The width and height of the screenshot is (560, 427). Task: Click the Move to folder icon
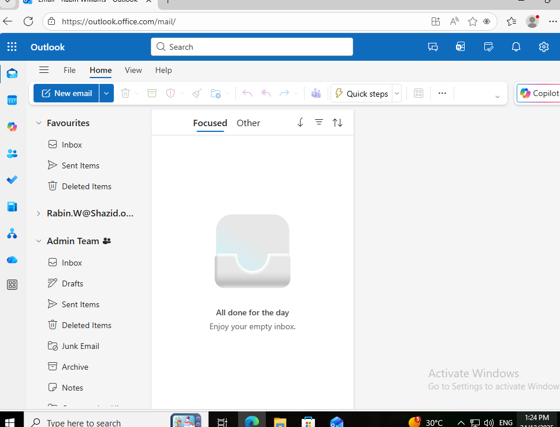[x=216, y=93]
